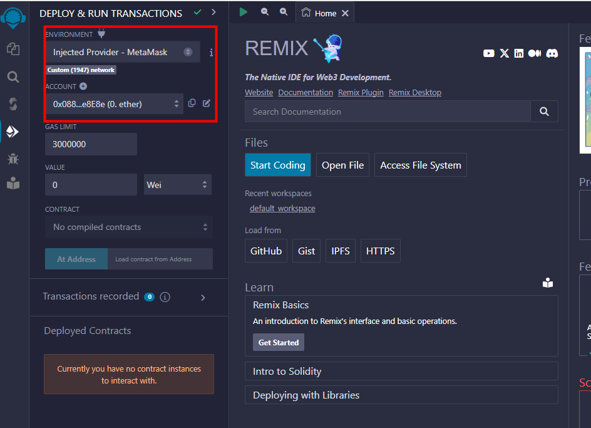Expand the Intro to Solidity lesson
Screen dimensions: 591x428
tap(401, 371)
